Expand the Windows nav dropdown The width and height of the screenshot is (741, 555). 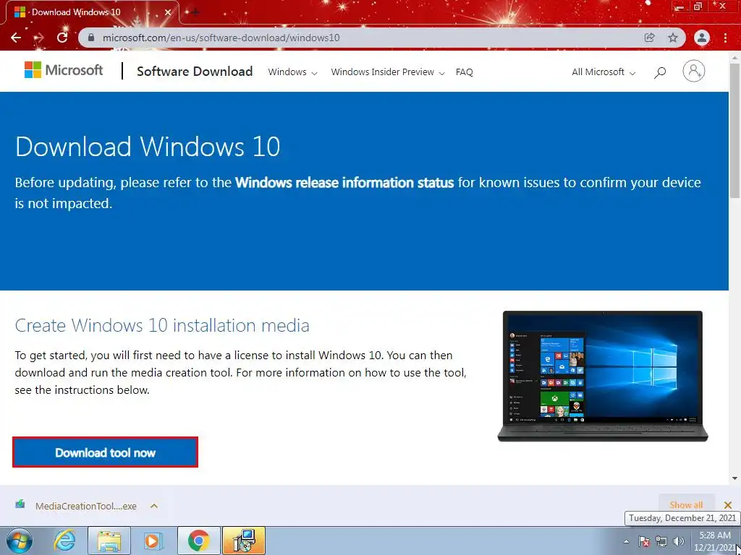[292, 72]
